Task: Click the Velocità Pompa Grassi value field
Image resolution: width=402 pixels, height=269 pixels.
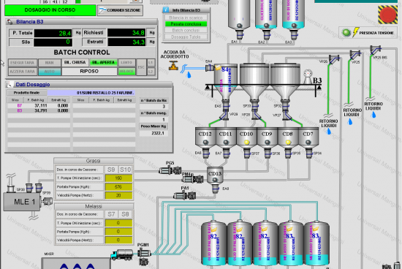Action: 118,195
